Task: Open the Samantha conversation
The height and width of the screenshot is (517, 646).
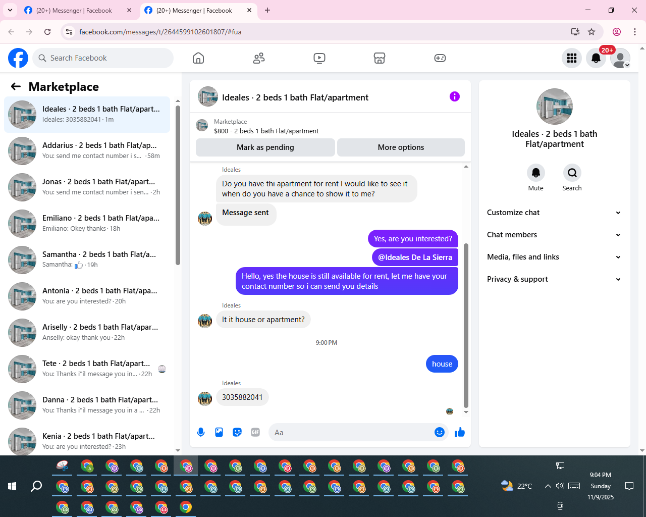Action: click(87, 260)
